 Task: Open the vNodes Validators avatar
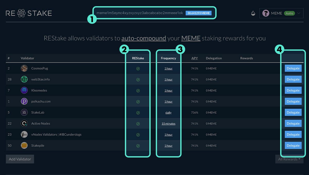pyautogui.click(x=24, y=134)
